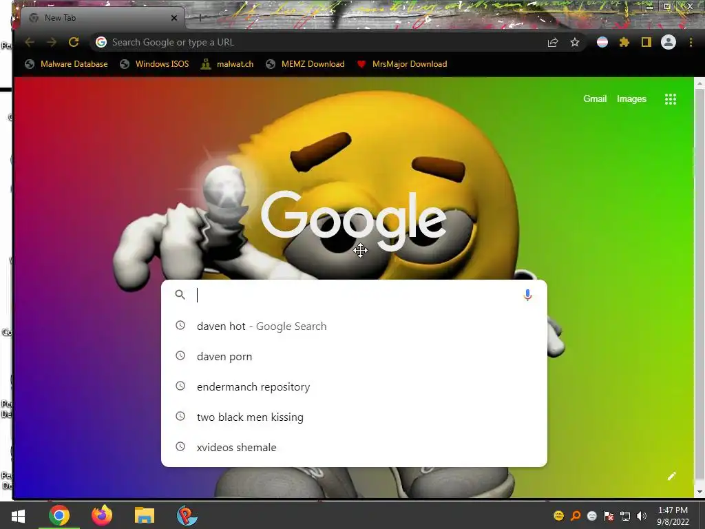Open the Google apps grid
This screenshot has width=705, height=529.
click(671, 99)
